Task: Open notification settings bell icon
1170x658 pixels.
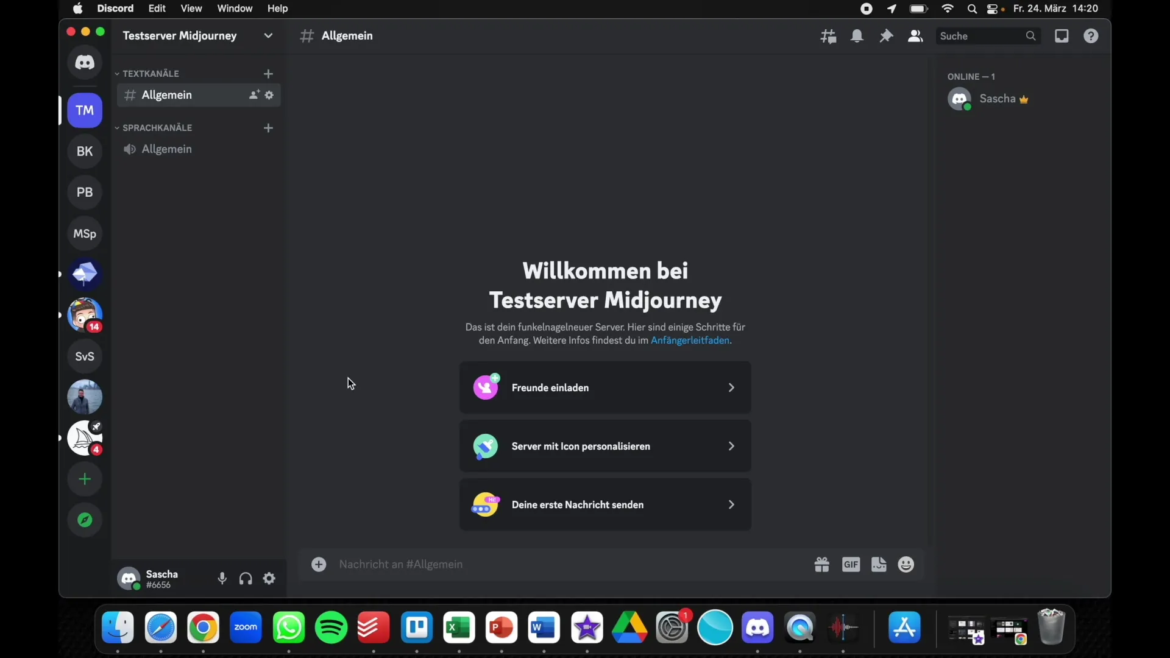Action: point(857,36)
